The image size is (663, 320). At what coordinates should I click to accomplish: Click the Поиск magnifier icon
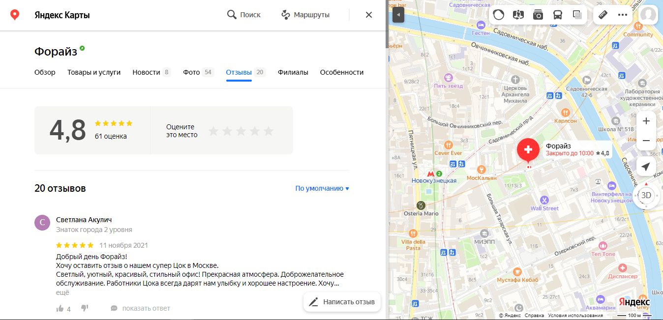[x=231, y=14]
